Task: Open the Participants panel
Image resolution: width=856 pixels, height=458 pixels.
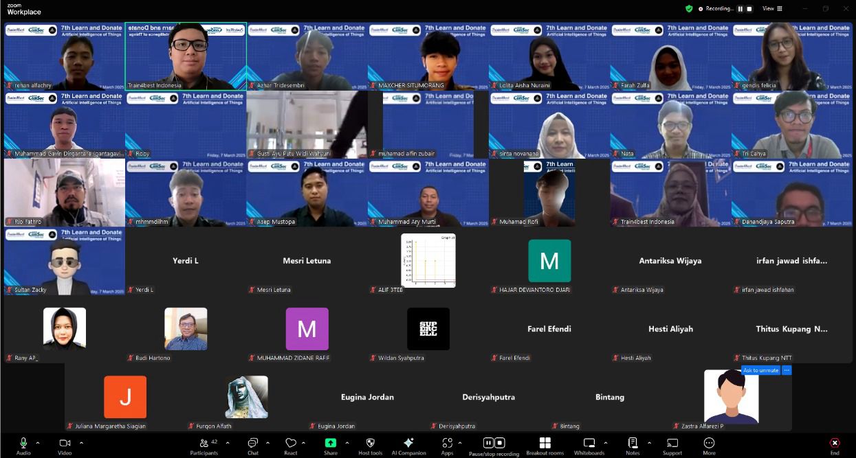Action: pyautogui.click(x=204, y=444)
